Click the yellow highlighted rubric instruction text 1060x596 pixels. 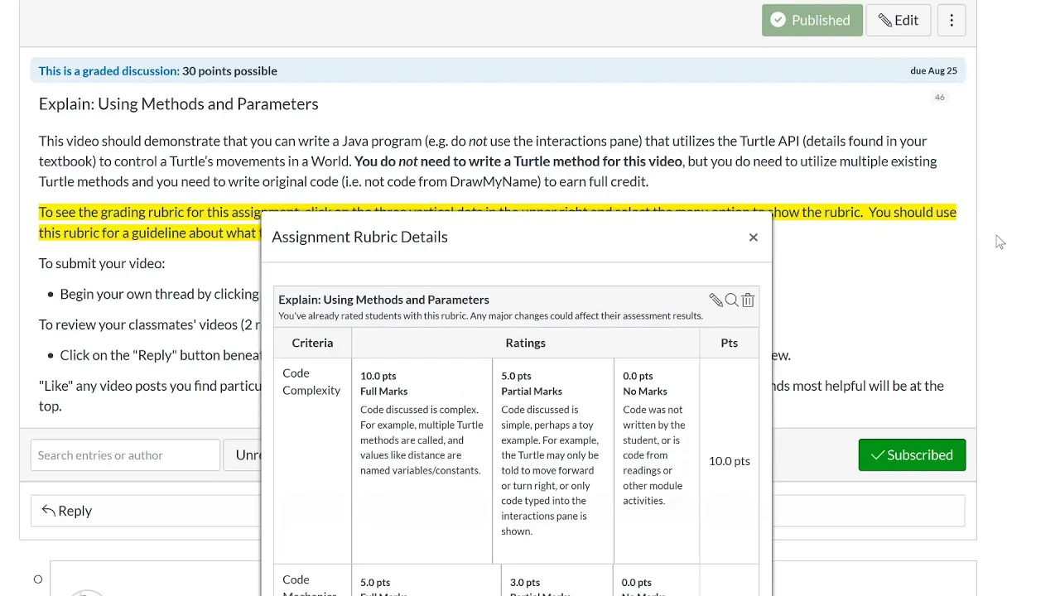tap(497, 223)
